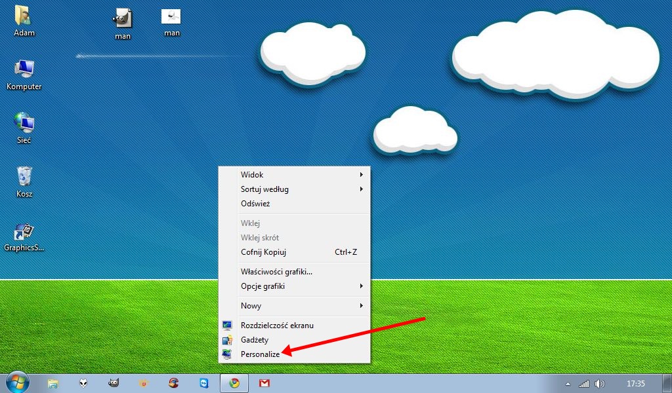Open the Windows Start button

point(17,383)
